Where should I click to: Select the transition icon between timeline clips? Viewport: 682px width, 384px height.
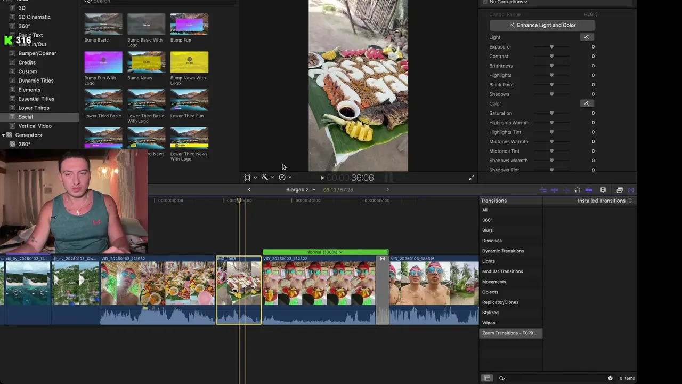pyautogui.click(x=382, y=259)
